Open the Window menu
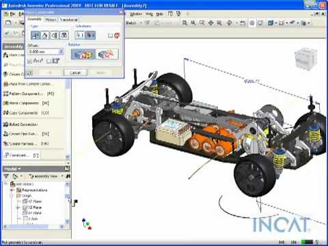Image resolution: width=328 pixels, height=246 pixels. [136, 14]
